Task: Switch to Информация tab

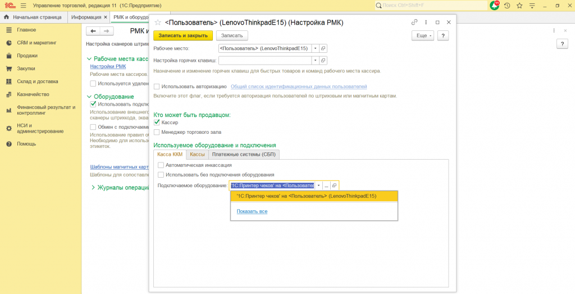Action: point(86,17)
